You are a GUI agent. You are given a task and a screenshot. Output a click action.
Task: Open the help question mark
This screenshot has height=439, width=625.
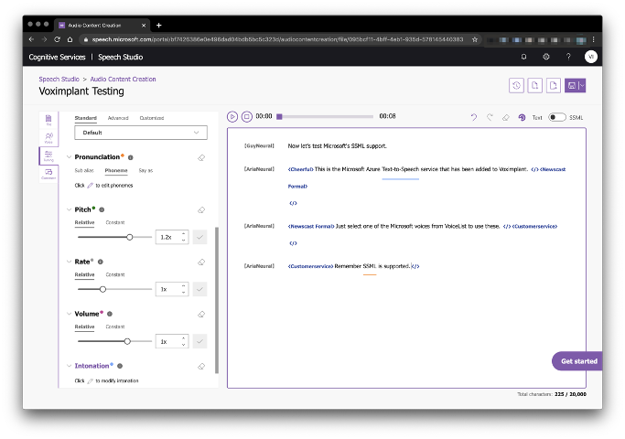pyautogui.click(x=568, y=57)
